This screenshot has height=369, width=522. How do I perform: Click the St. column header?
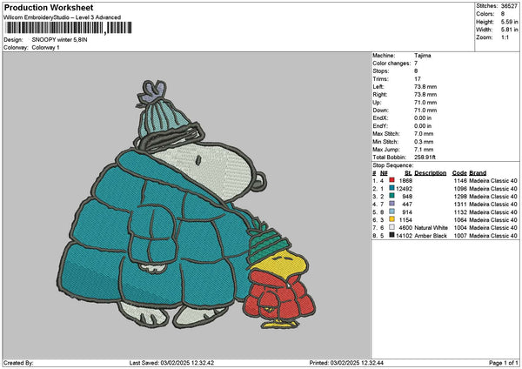[x=409, y=173]
